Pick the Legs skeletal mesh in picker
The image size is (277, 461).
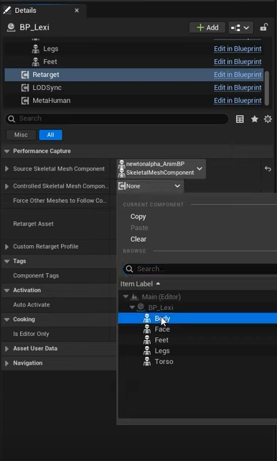[197, 351]
